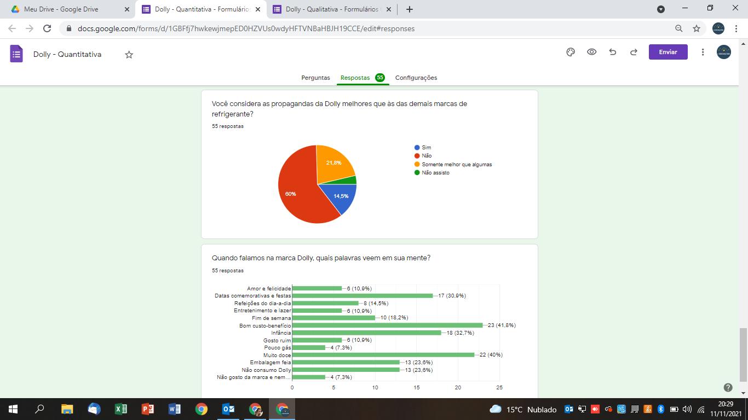Open the red AnyDesk tray icon
748x420 pixels.
pos(595,409)
